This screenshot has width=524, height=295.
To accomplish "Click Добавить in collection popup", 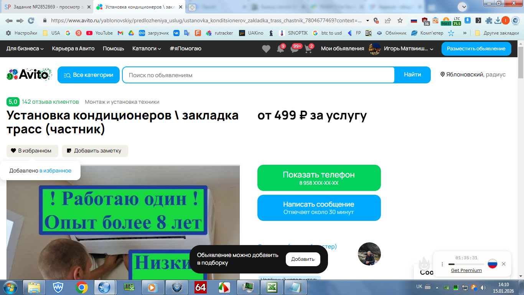I will click(x=303, y=259).
